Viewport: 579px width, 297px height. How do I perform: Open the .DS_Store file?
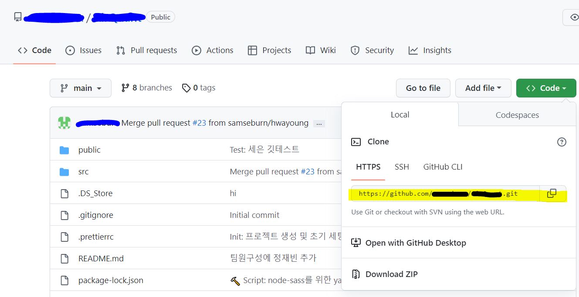tap(95, 193)
